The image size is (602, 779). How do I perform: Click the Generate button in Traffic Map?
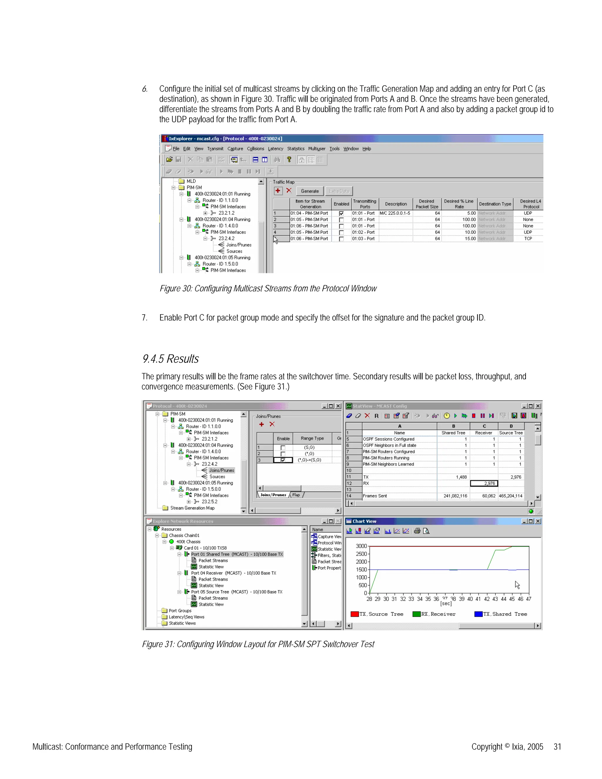(x=310, y=191)
